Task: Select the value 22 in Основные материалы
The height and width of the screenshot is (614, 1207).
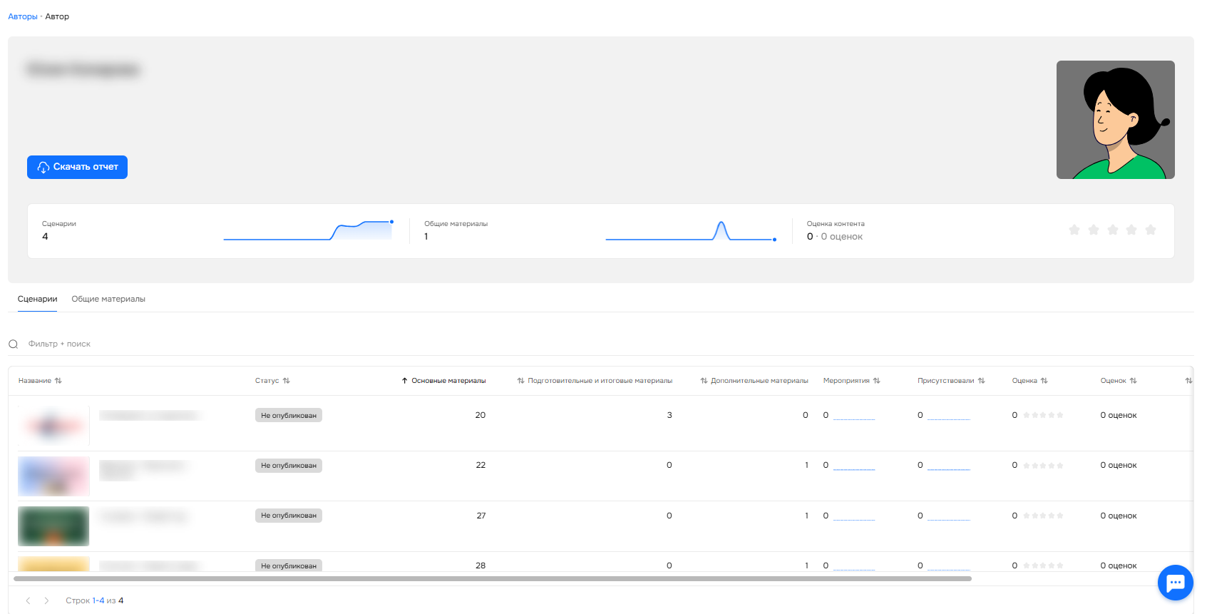Action: [x=481, y=465]
